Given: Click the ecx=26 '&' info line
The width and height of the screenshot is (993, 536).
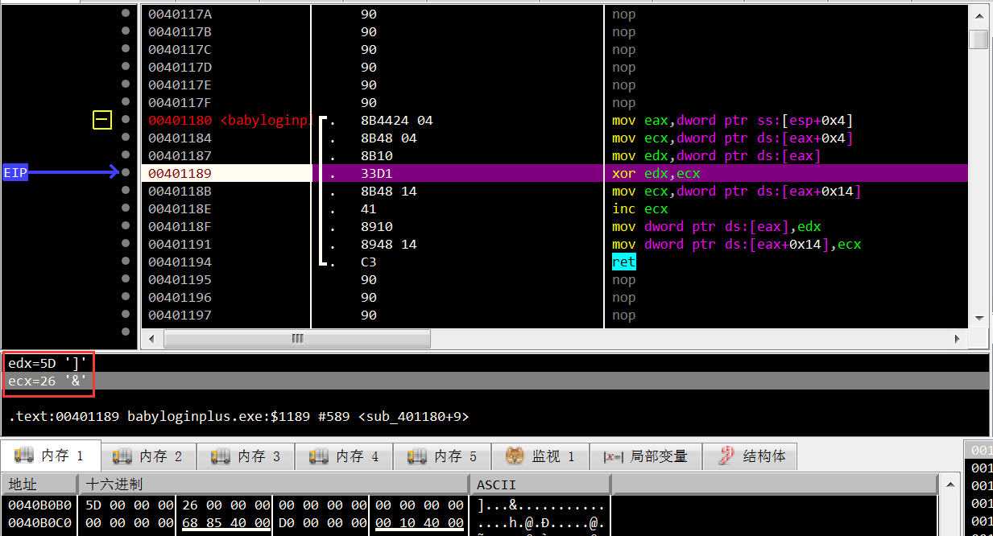Looking at the screenshot, I should [x=47, y=381].
